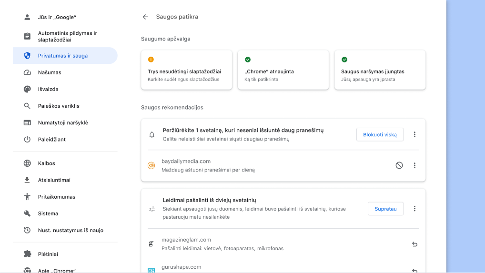
Task: Click the green checkmark on Saugus naršymas card
Action: point(344,60)
